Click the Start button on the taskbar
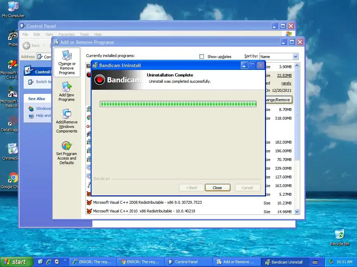Image resolution: width=357 pixels, height=267 pixels. click(17, 262)
